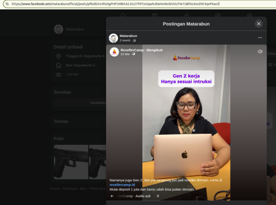
Task: Open Matarabun name link in post
Action: (128, 36)
